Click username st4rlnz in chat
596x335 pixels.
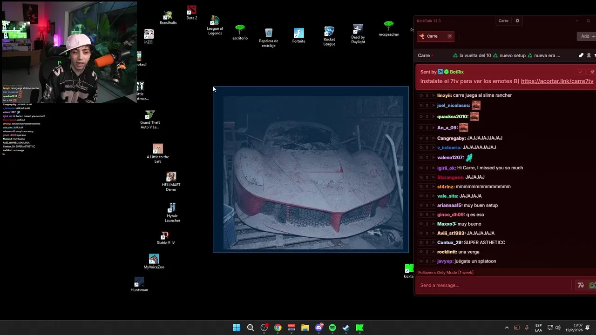point(446,187)
